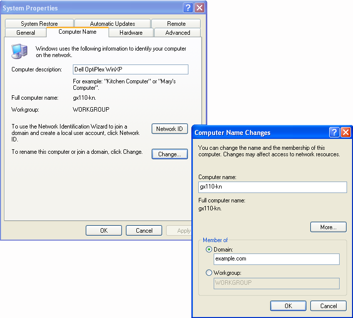This screenshot has width=353, height=318.
Task: Click the Network ID button
Action: pos(170,129)
